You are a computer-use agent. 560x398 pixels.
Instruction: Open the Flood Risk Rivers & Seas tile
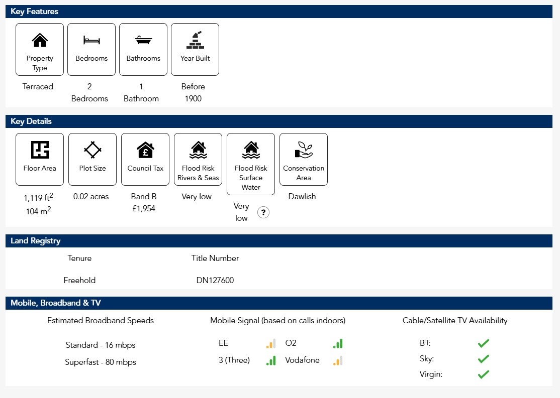point(198,159)
